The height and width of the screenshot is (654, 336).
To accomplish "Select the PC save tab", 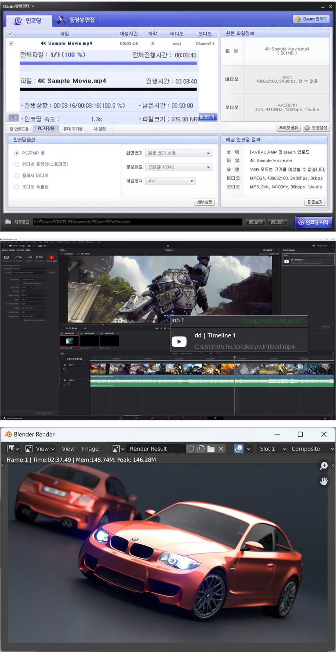I will point(46,128).
